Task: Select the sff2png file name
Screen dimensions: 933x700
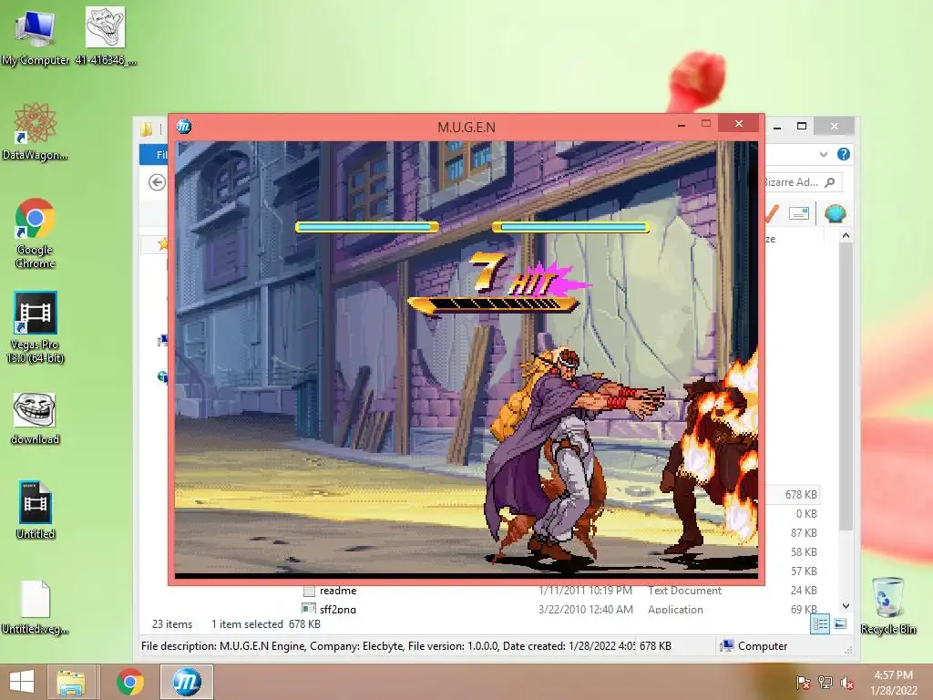Action: coord(338,608)
